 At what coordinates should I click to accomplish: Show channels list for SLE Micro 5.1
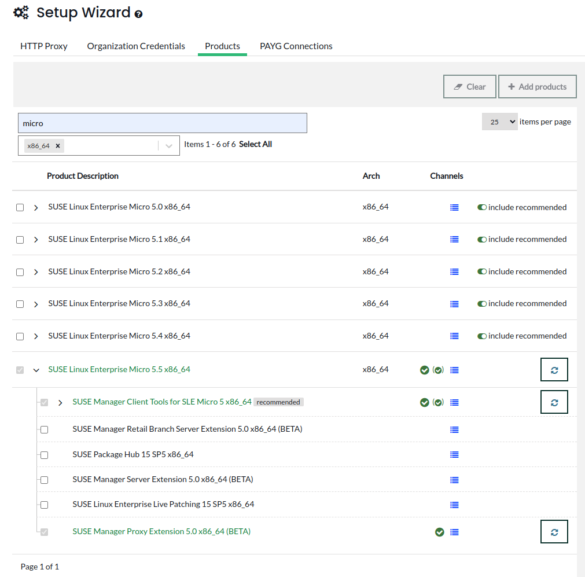(x=454, y=240)
